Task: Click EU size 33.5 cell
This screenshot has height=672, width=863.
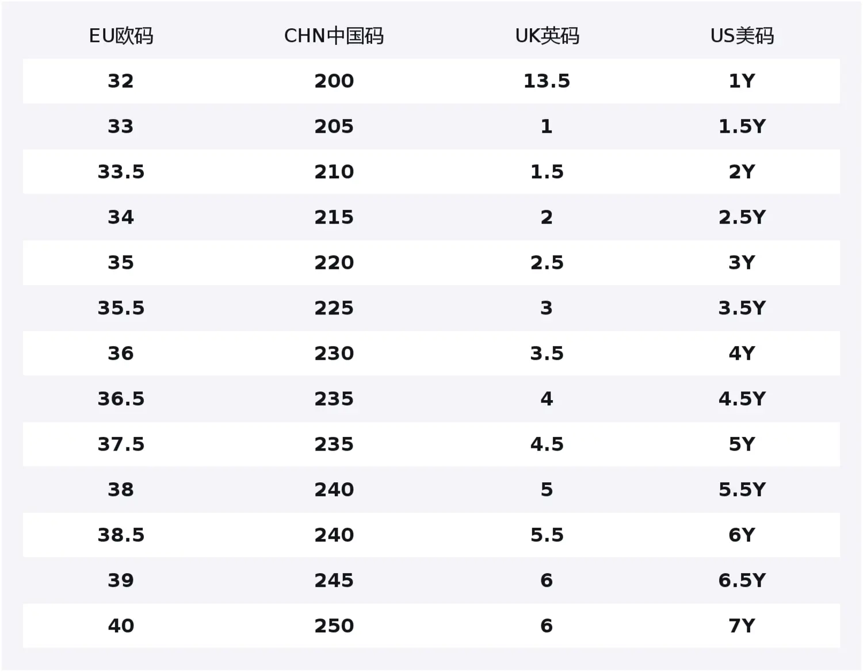Action: (x=121, y=172)
